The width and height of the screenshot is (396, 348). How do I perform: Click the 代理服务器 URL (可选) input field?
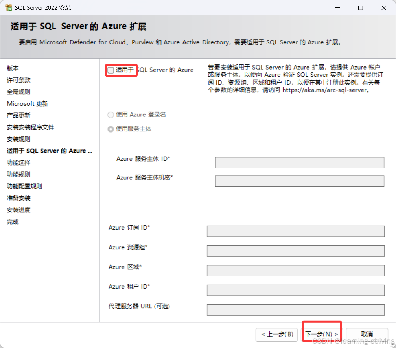point(295,310)
